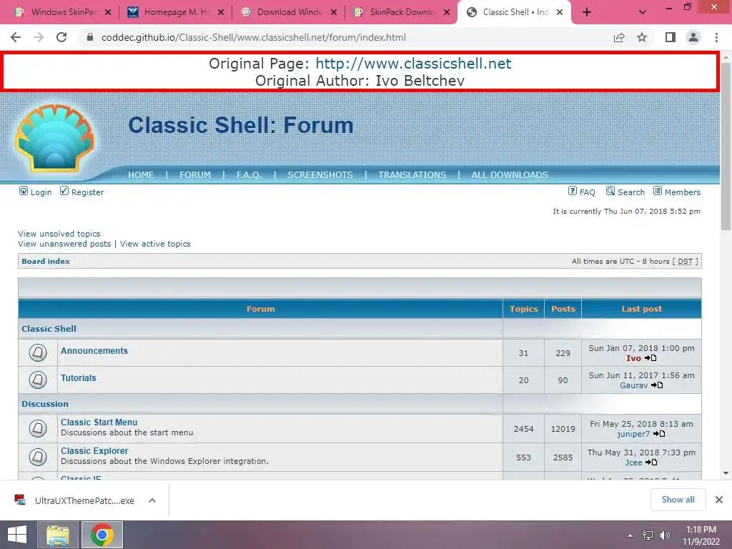This screenshot has width=732, height=549.
Task: View latest post icon beside Jcee
Action: pyautogui.click(x=651, y=463)
